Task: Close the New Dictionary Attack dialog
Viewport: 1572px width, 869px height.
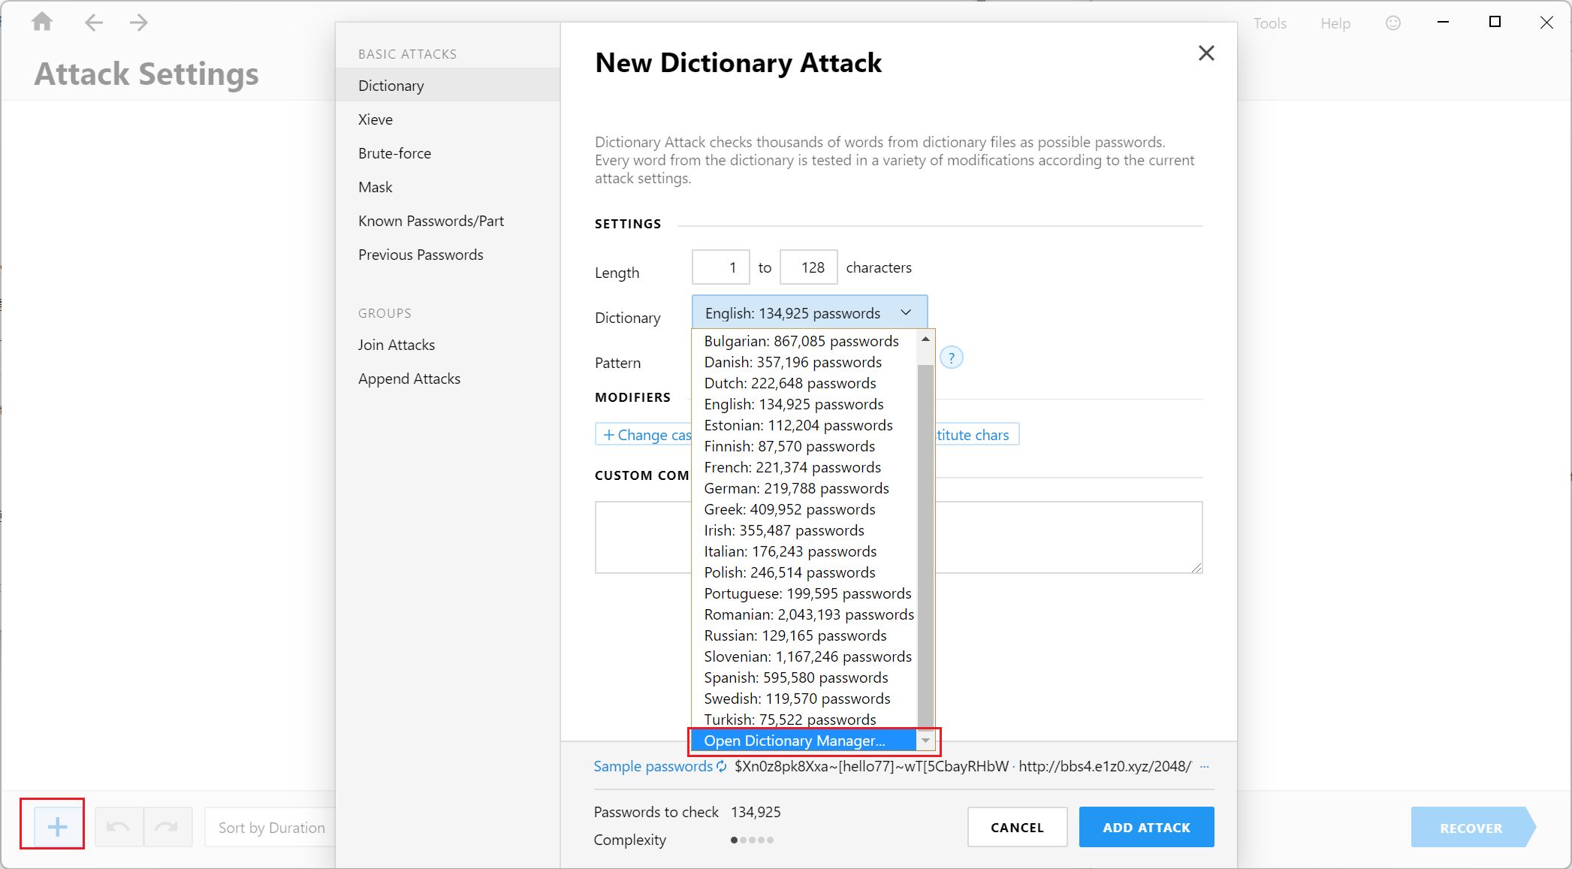Action: coord(1205,53)
